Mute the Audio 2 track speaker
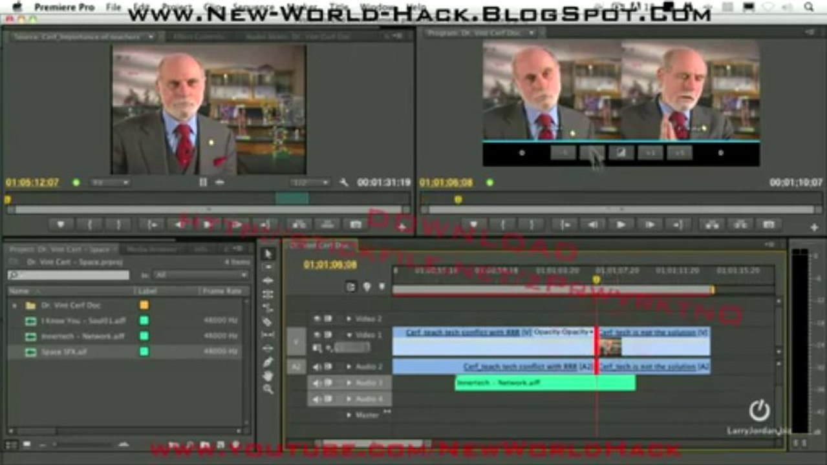Image resolution: width=827 pixels, height=465 pixels. (317, 367)
